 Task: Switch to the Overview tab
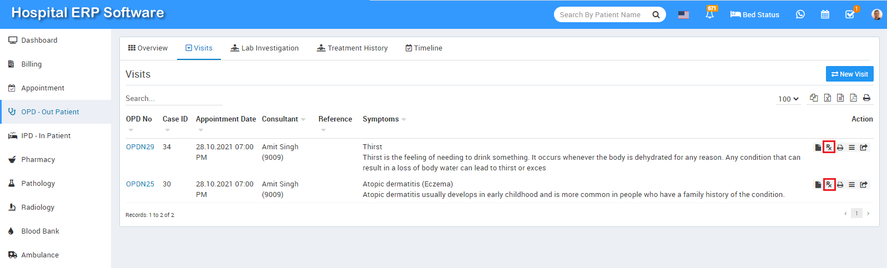pos(148,48)
